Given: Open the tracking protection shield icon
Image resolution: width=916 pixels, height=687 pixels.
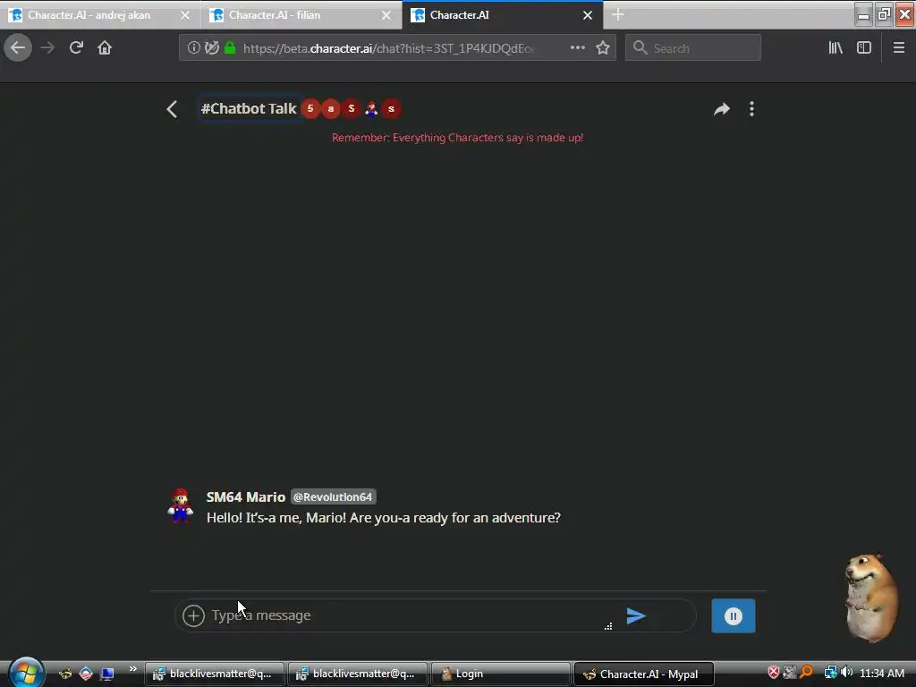Looking at the screenshot, I should tap(211, 48).
